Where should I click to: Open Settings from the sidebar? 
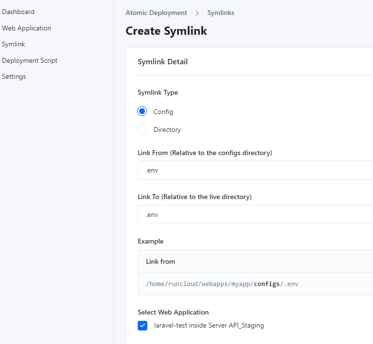[14, 76]
